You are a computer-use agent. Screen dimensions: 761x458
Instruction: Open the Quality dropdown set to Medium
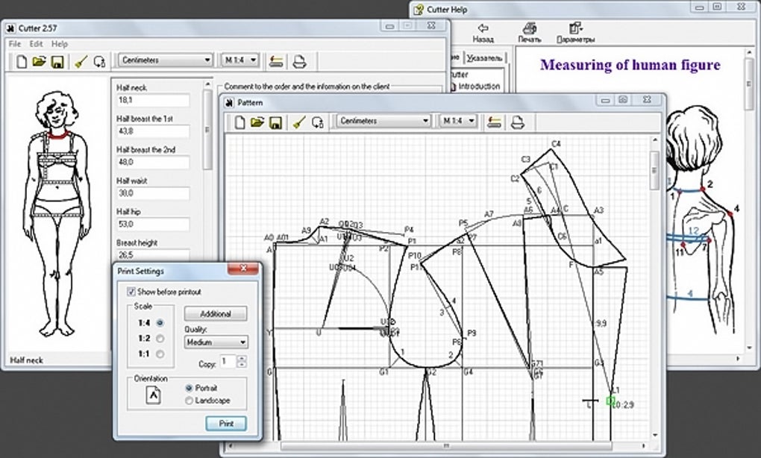point(216,342)
